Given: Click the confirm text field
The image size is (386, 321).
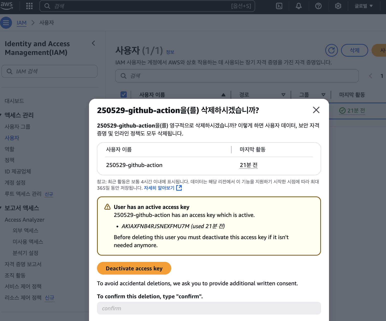Looking at the screenshot, I should click(209, 308).
